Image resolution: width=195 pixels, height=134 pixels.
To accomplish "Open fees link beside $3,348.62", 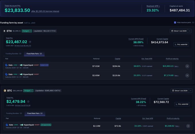I will [x=177, y=126].
